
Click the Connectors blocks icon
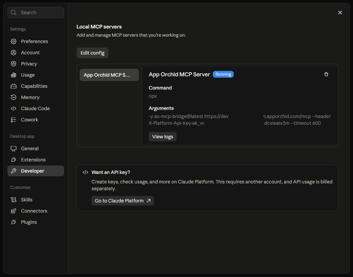[14, 211]
